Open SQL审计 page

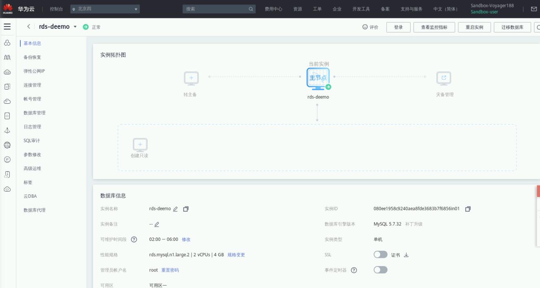point(32,141)
